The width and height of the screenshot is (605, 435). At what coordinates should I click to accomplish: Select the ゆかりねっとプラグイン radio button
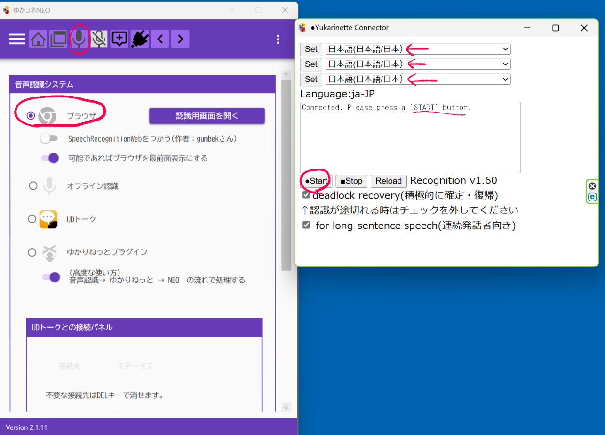tap(32, 252)
